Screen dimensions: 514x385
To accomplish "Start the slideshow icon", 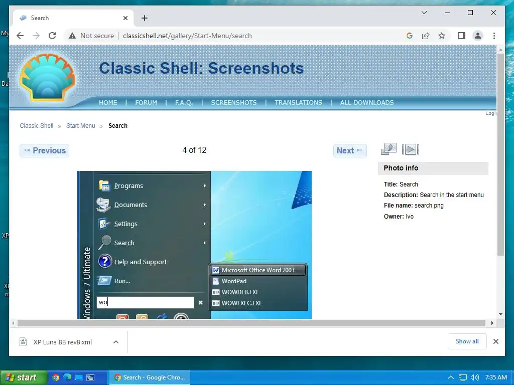I will [x=411, y=149].
